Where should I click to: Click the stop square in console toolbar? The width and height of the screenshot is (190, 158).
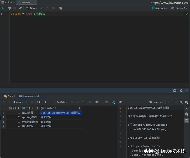click(53, 8)
